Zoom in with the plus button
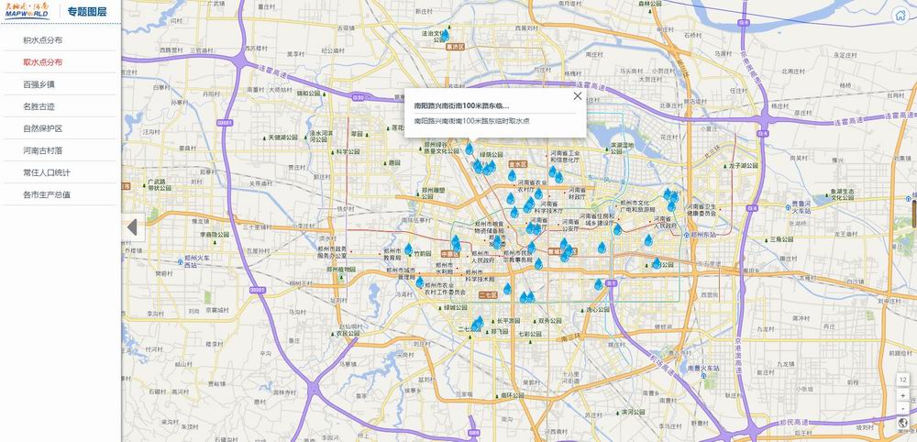917x442 pixels. pos(902,393)
